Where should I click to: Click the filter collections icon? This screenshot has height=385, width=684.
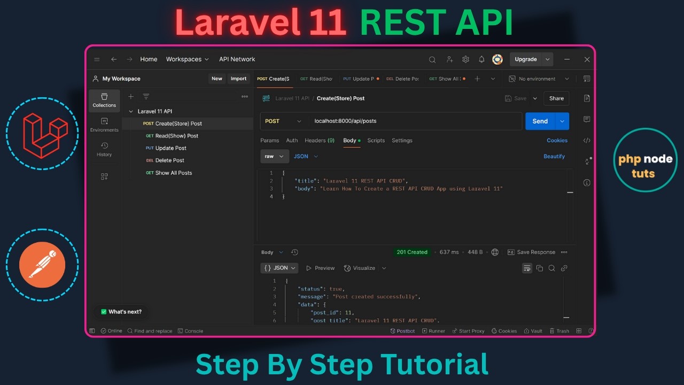146,97
